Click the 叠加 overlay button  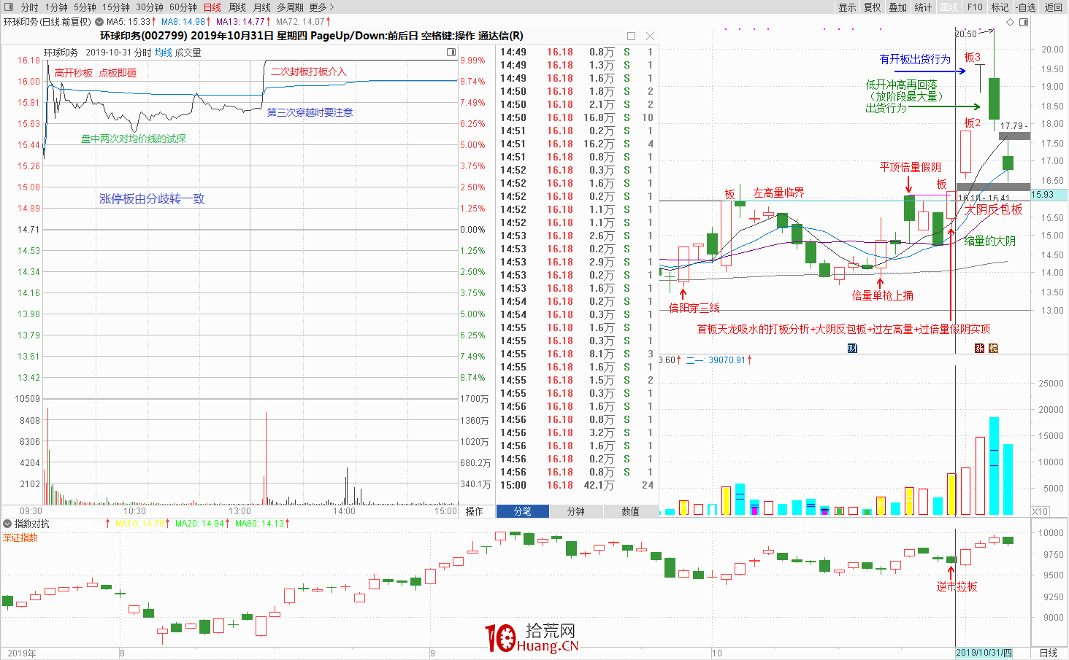[x=897, y=7]
